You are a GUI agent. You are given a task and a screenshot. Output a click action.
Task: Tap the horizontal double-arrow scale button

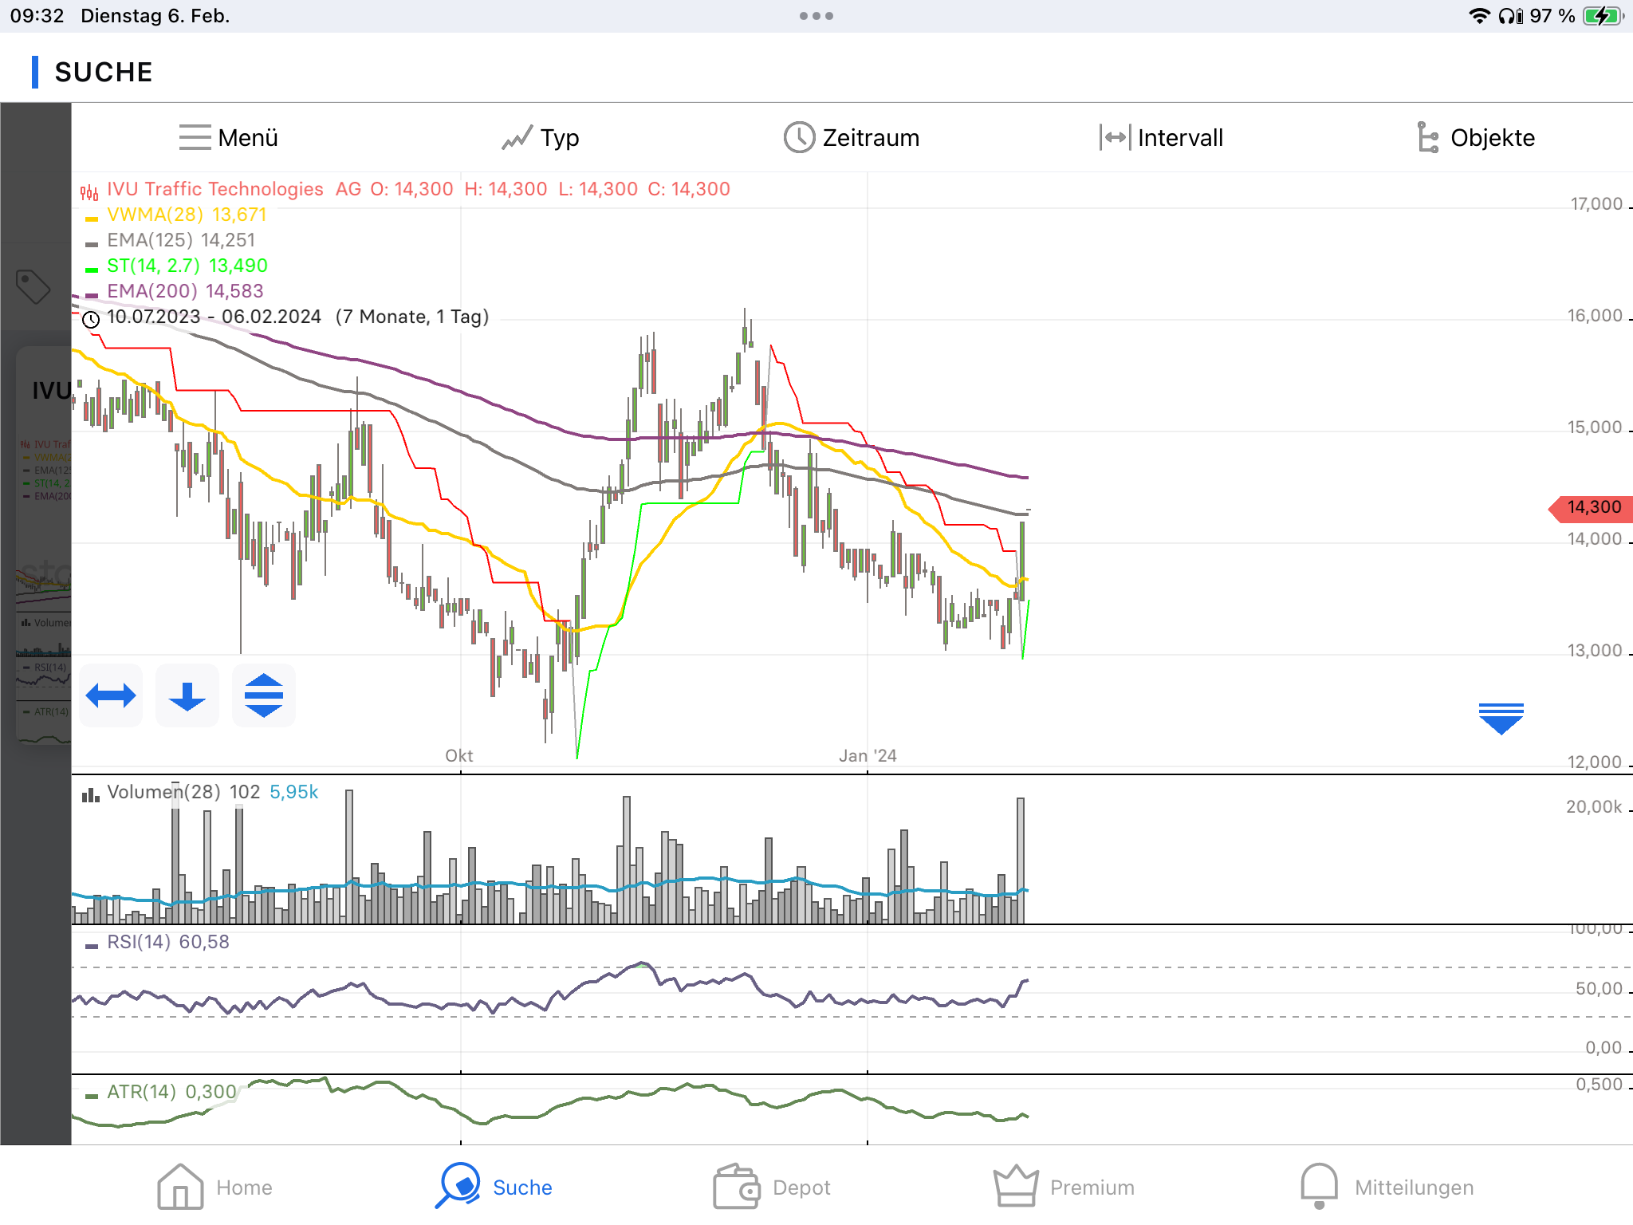pyautogui.click(x=111, y=695)
